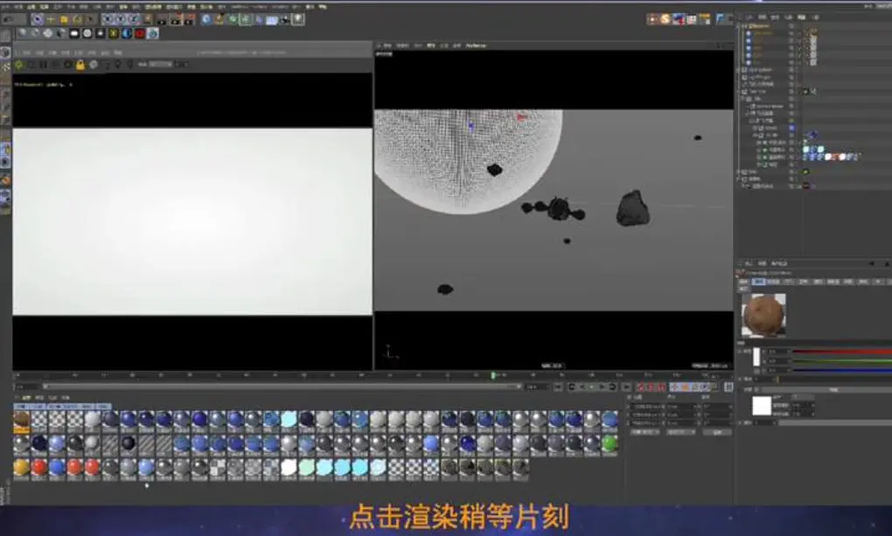Open second dropdown below coordinate fields
The image size is (892, 536).
(x=681, y=433)
